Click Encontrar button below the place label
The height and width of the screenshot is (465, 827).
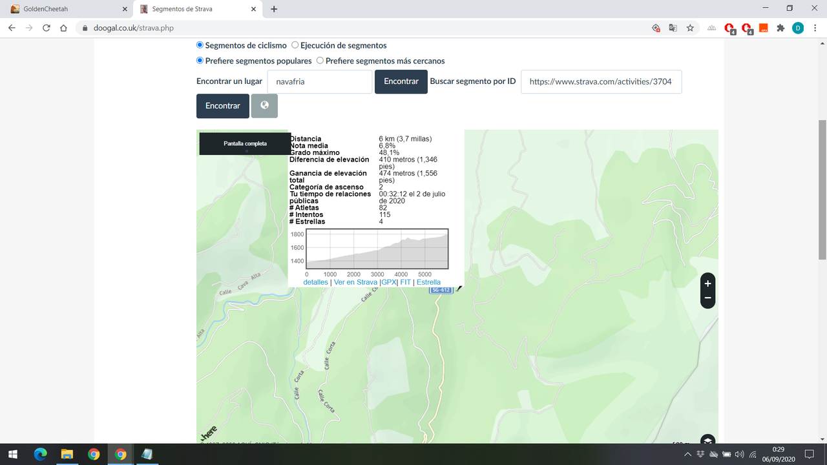coord(223,106)
